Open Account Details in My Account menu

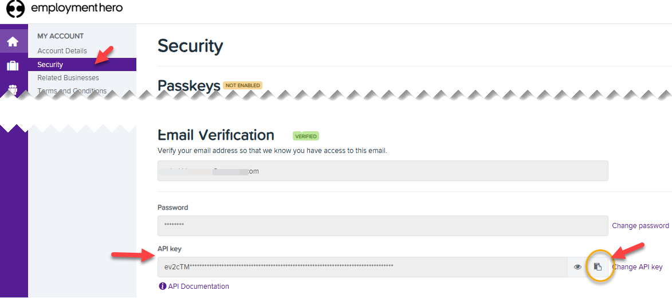[x=62, y=51]
